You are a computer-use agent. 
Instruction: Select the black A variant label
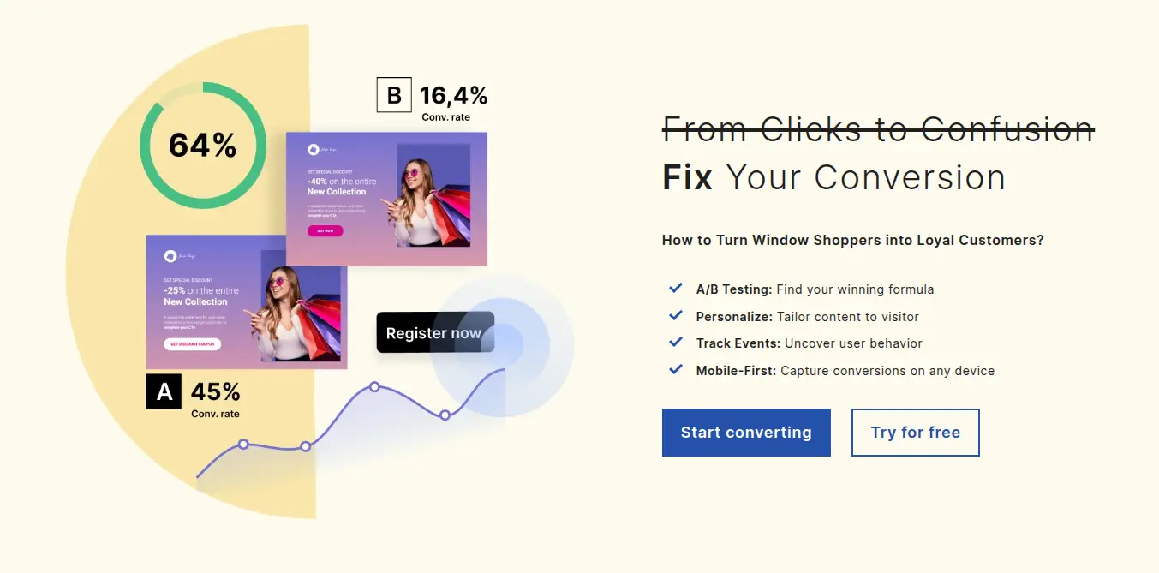[x=164, y=392]
